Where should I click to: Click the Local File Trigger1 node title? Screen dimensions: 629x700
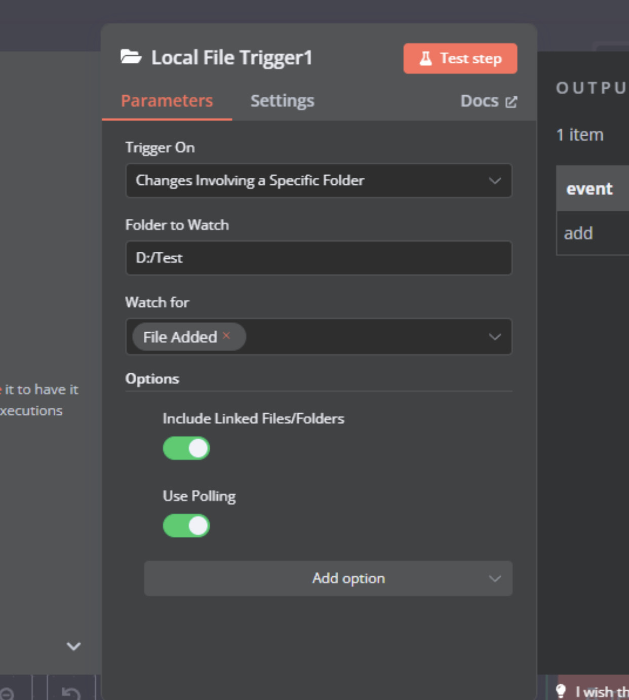pos(232,58)
